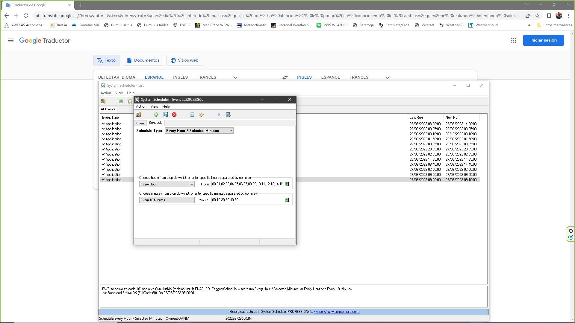Select the Documentos translation mode

(x=143, y=60)
